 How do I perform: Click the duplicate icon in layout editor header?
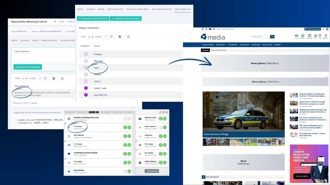coord(163,112)
